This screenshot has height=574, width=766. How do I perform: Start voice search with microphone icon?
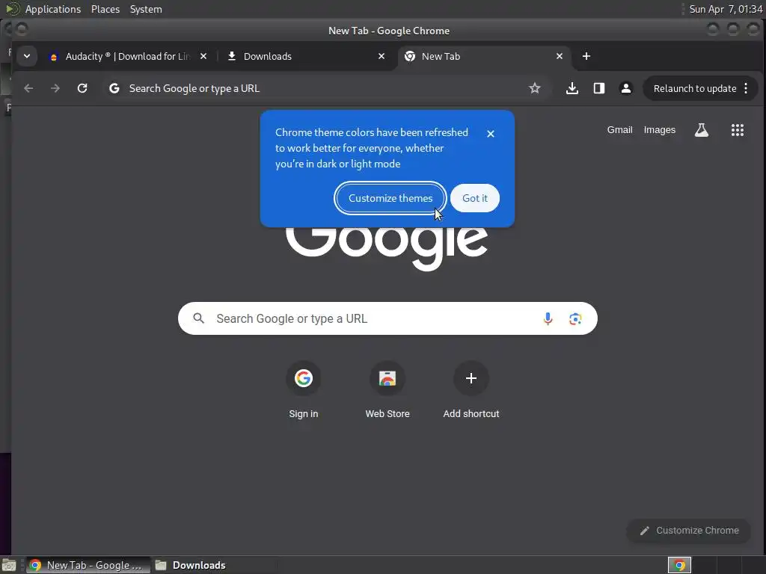tap(548, 318)
